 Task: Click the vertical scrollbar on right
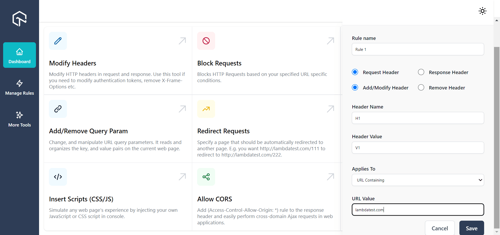click(497, 137)
